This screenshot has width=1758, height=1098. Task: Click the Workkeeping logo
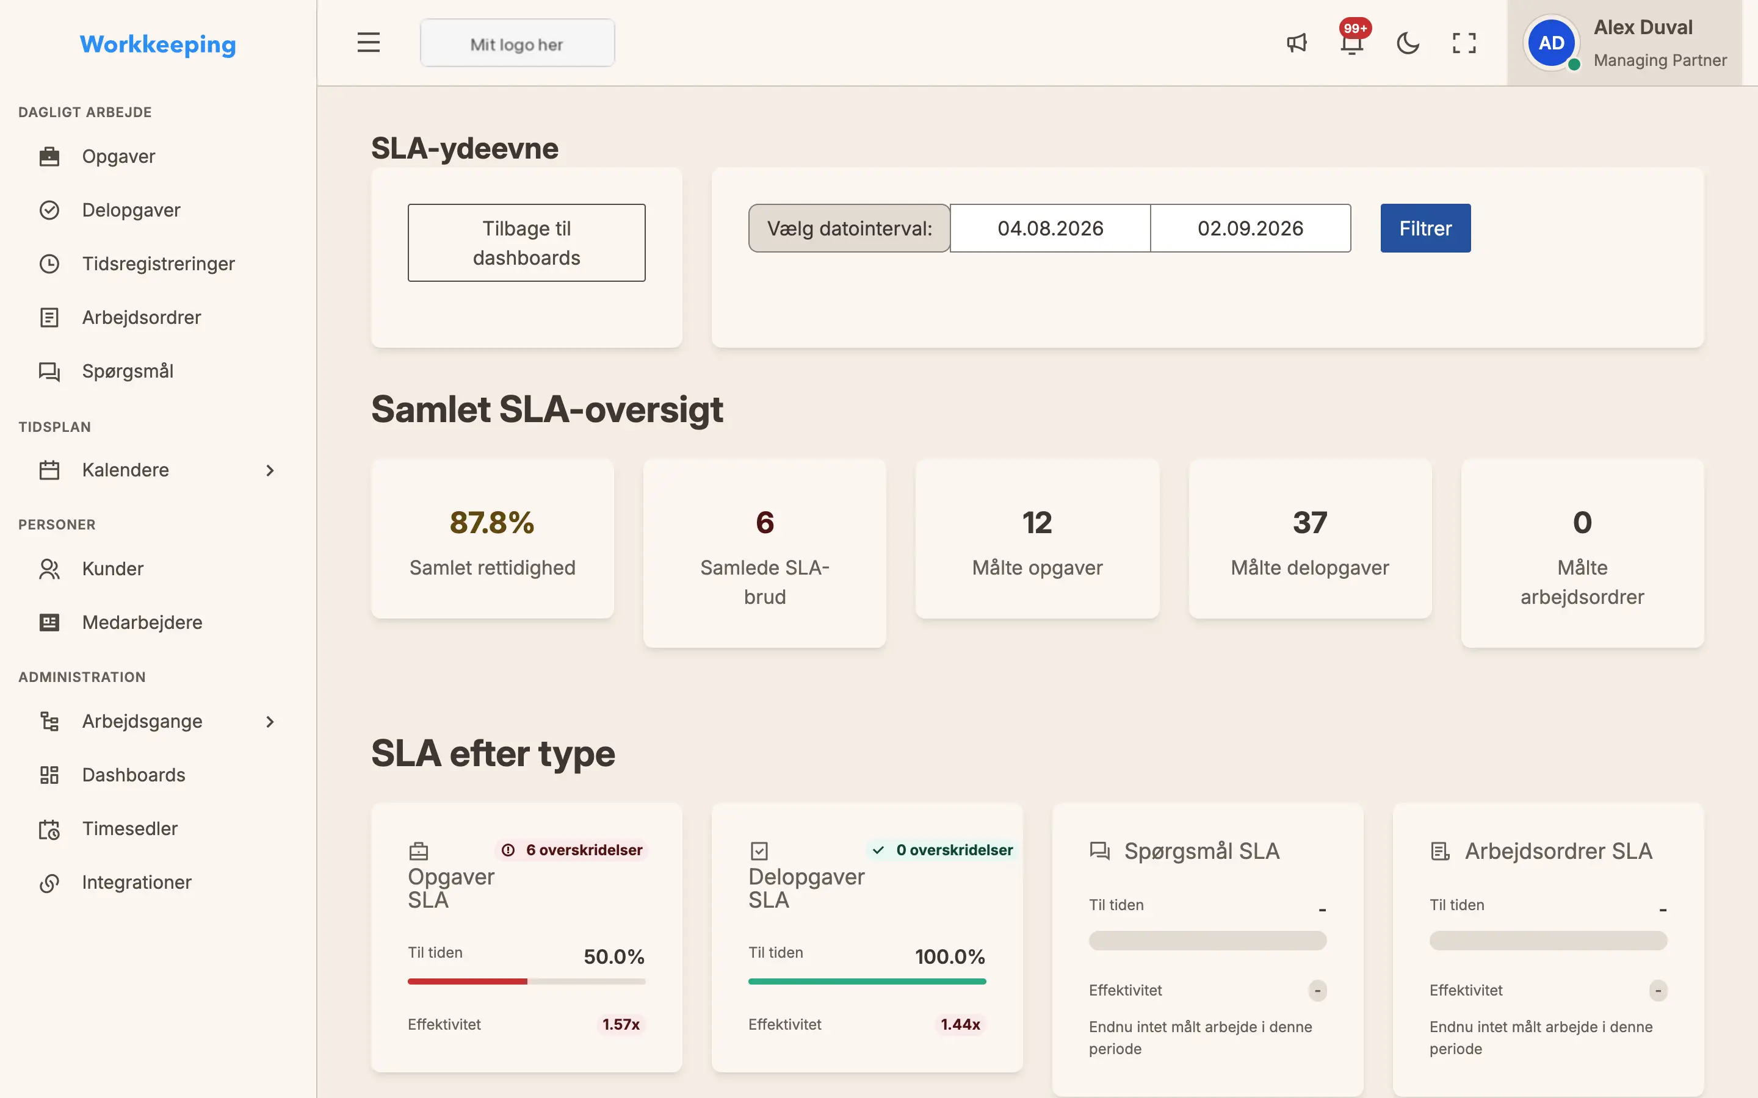point(157,45)
